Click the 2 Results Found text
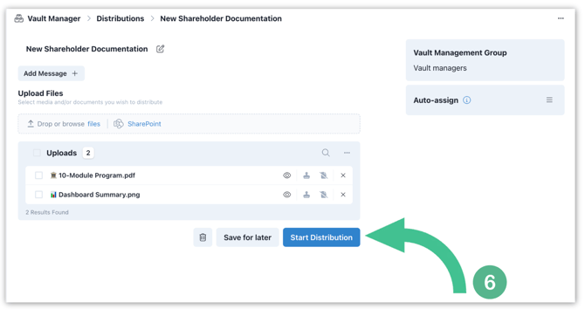This screenshot has width=585, height=316. coord(47,212)
